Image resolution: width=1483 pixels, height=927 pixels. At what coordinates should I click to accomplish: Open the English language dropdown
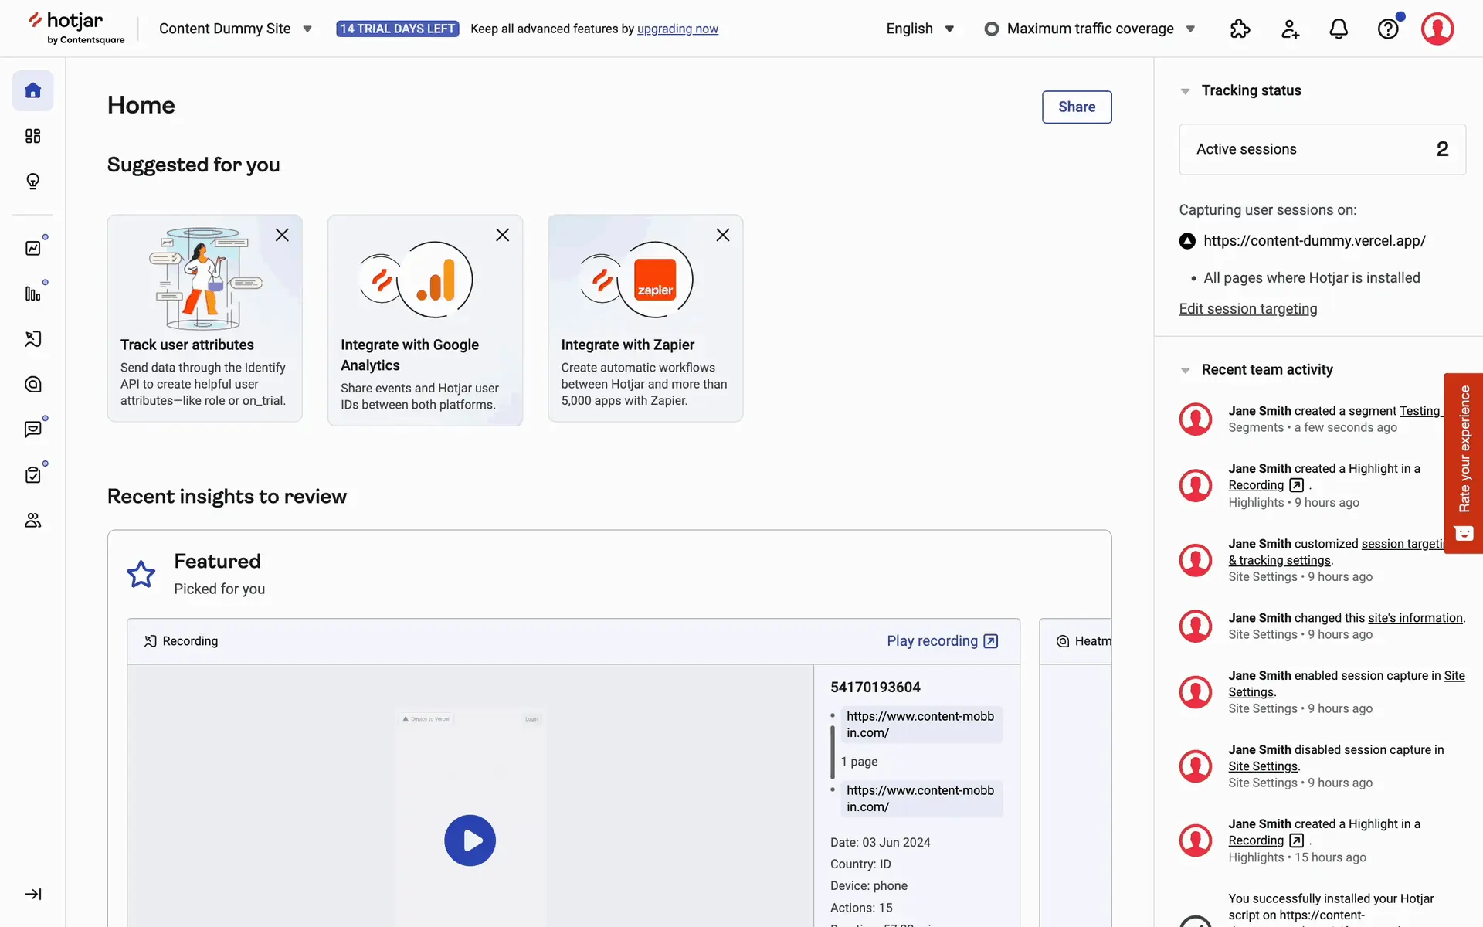(x=920, y=29)
